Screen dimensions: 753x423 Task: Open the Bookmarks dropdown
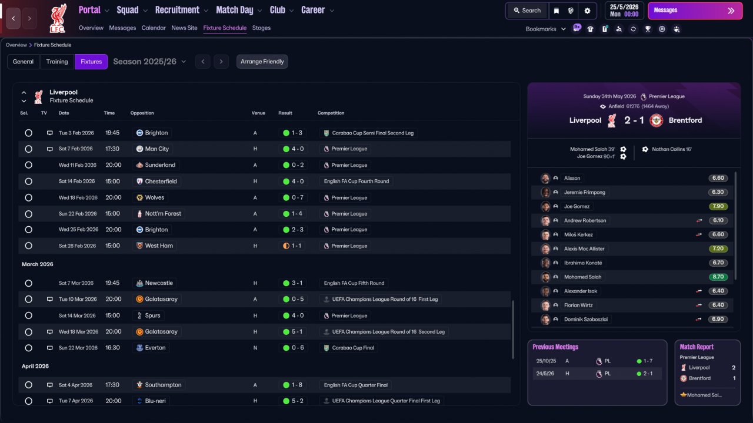coord(546,29)
